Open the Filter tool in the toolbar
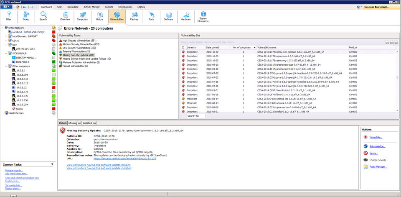401x197 pixels. (9, 15)
